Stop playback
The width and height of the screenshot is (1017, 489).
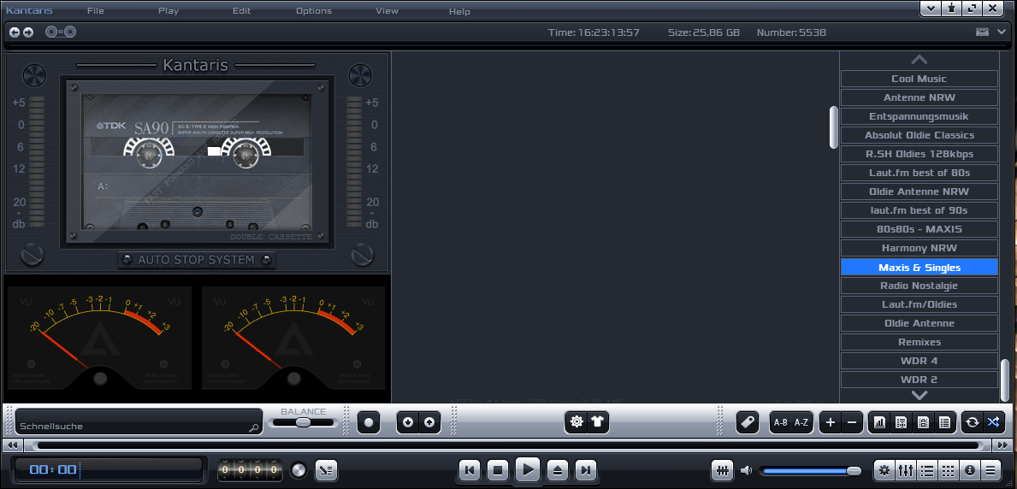pos(498,469)
